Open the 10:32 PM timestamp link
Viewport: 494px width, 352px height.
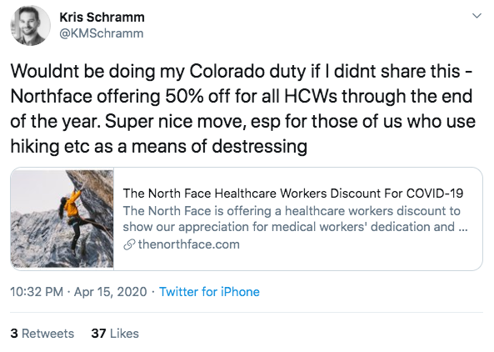click(37, 292)
